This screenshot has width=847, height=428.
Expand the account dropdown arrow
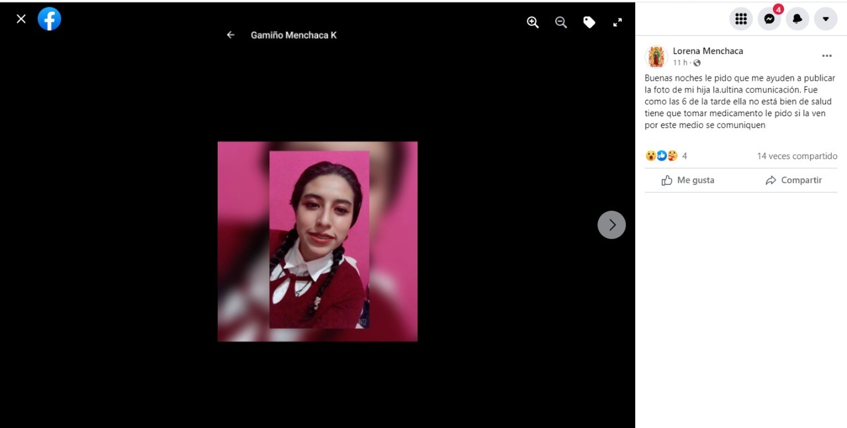pyautogui.click(x=826, y=18)
